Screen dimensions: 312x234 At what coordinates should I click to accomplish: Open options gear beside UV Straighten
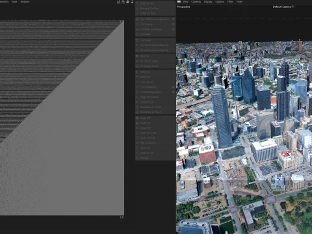(x=174, y=87)
